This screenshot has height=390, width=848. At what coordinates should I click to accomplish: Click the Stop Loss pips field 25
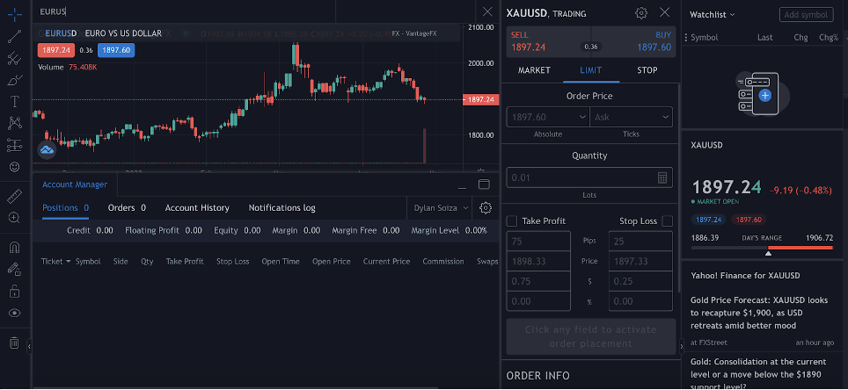[x=641, y=242]
